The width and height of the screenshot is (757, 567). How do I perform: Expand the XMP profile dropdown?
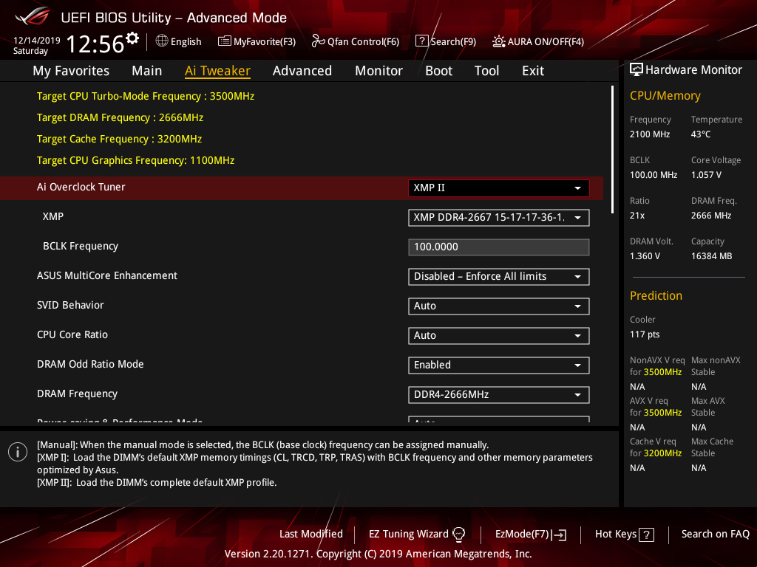pos(499,218)
